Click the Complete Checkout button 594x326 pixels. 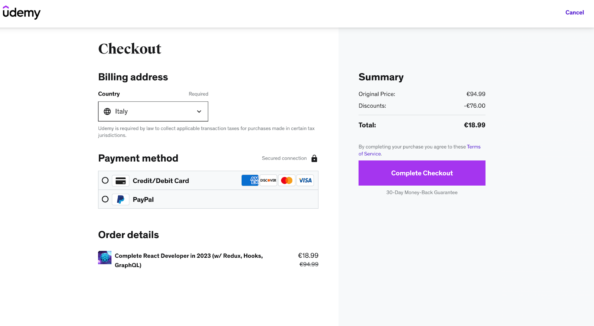[x=422, y=173]
